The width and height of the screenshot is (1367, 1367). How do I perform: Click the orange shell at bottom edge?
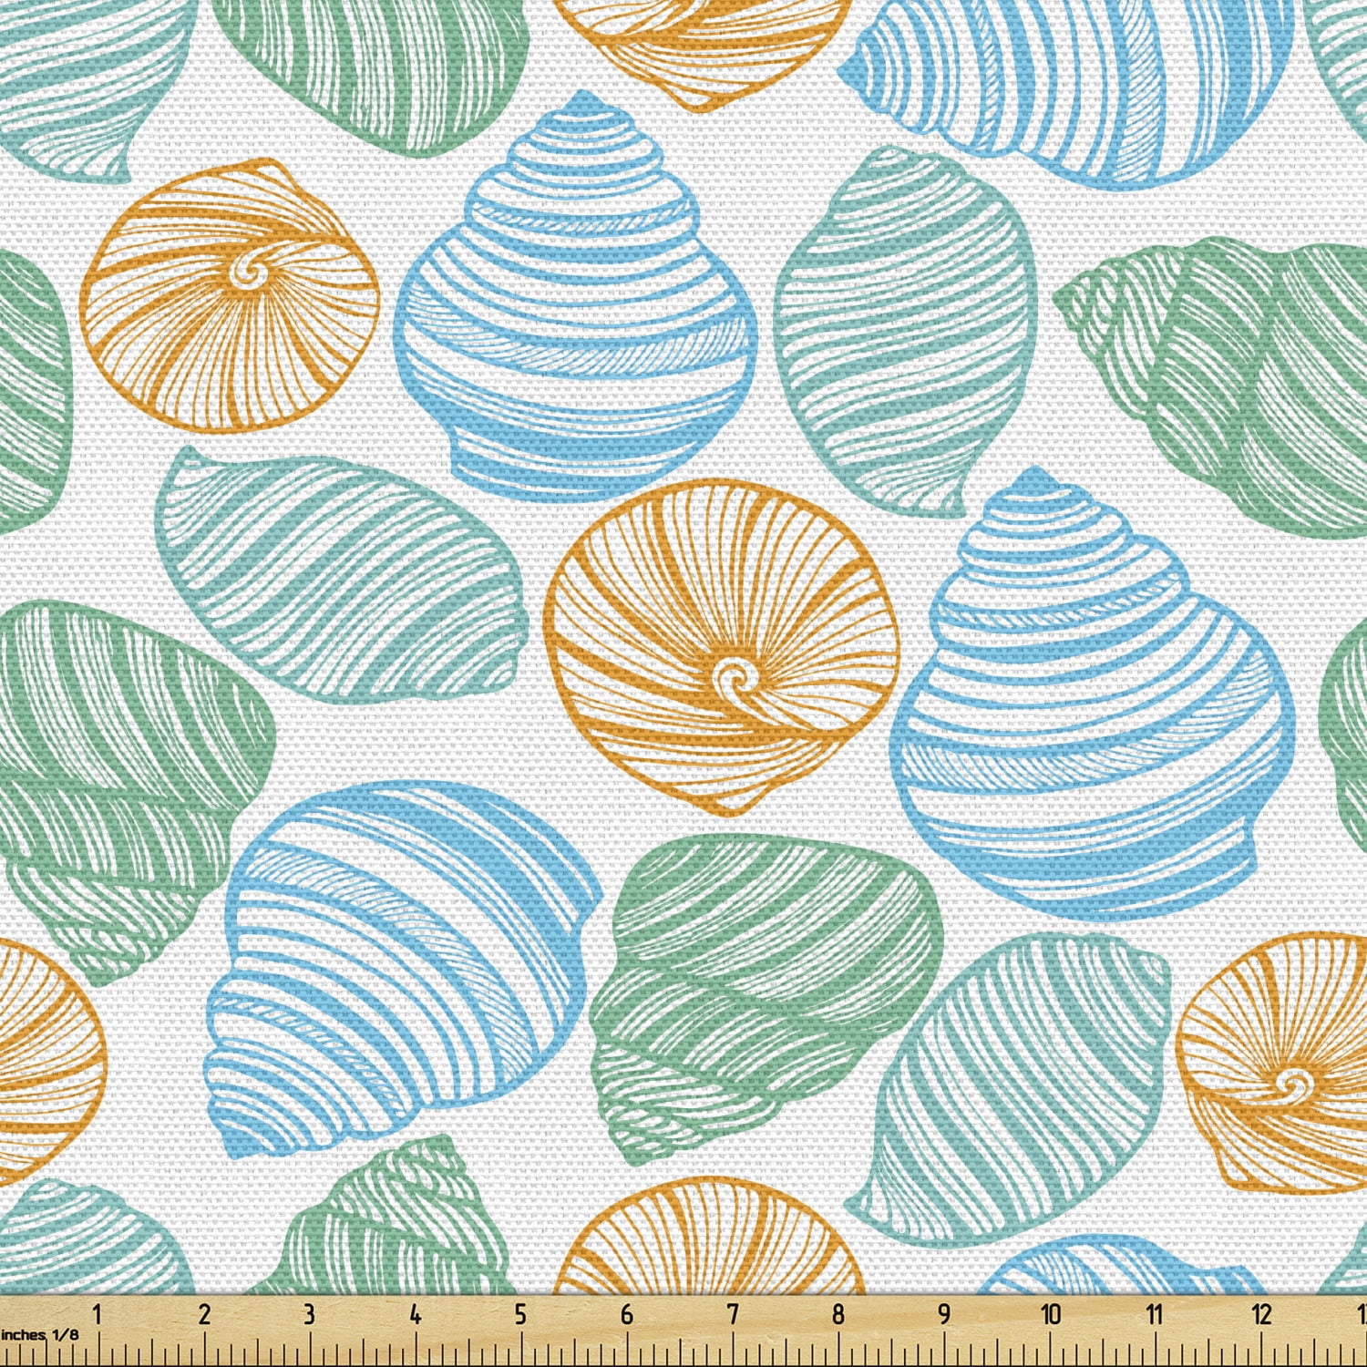click(711, 1267)
